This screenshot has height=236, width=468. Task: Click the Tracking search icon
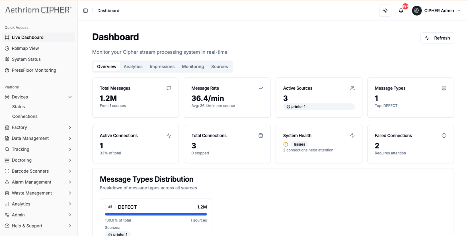[7, 149]
